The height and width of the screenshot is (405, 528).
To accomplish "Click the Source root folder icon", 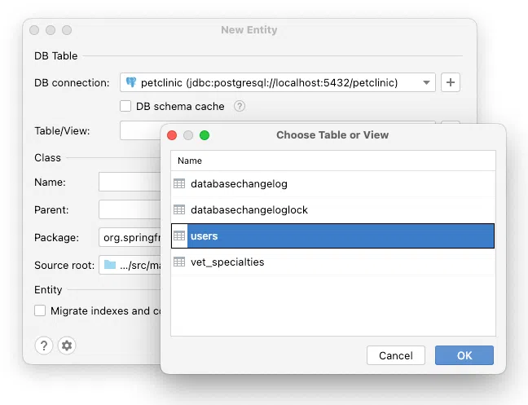I will [x=109, y=265].
